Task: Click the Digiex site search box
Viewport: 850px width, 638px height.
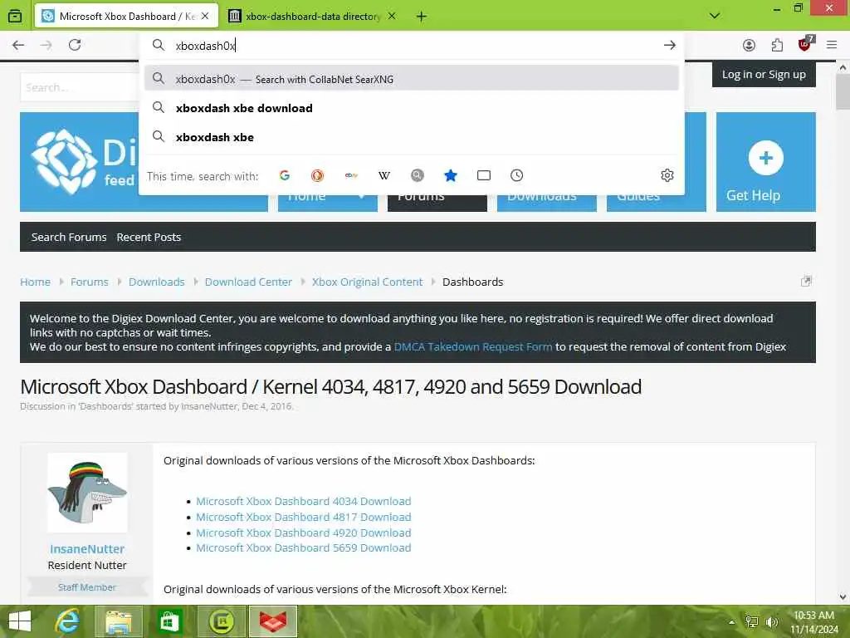Action: click(x=79, y=87)
